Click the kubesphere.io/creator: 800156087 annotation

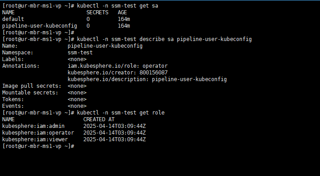coord(118,73)
